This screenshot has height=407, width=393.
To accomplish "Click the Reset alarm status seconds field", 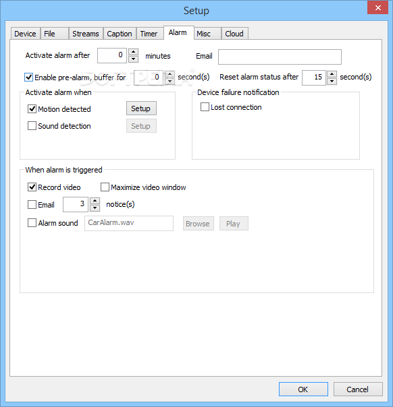I will (314, 77).
